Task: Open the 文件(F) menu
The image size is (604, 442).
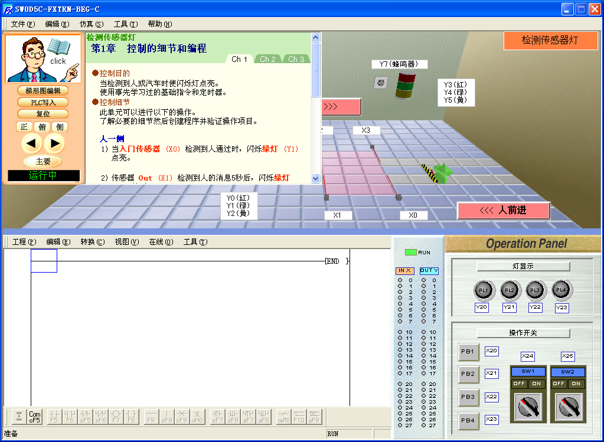Action: (23, 24)
